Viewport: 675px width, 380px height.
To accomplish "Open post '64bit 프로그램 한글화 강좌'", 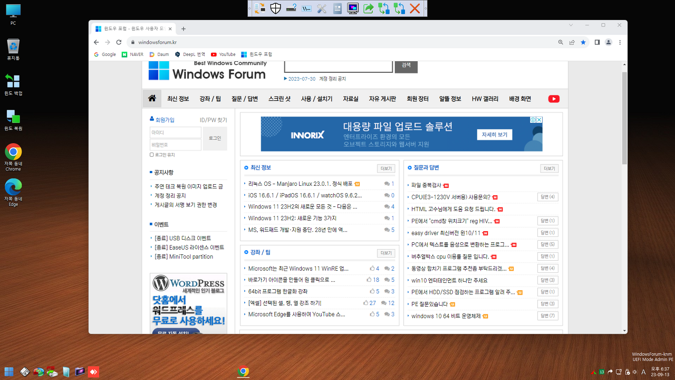I will [278, 291].
